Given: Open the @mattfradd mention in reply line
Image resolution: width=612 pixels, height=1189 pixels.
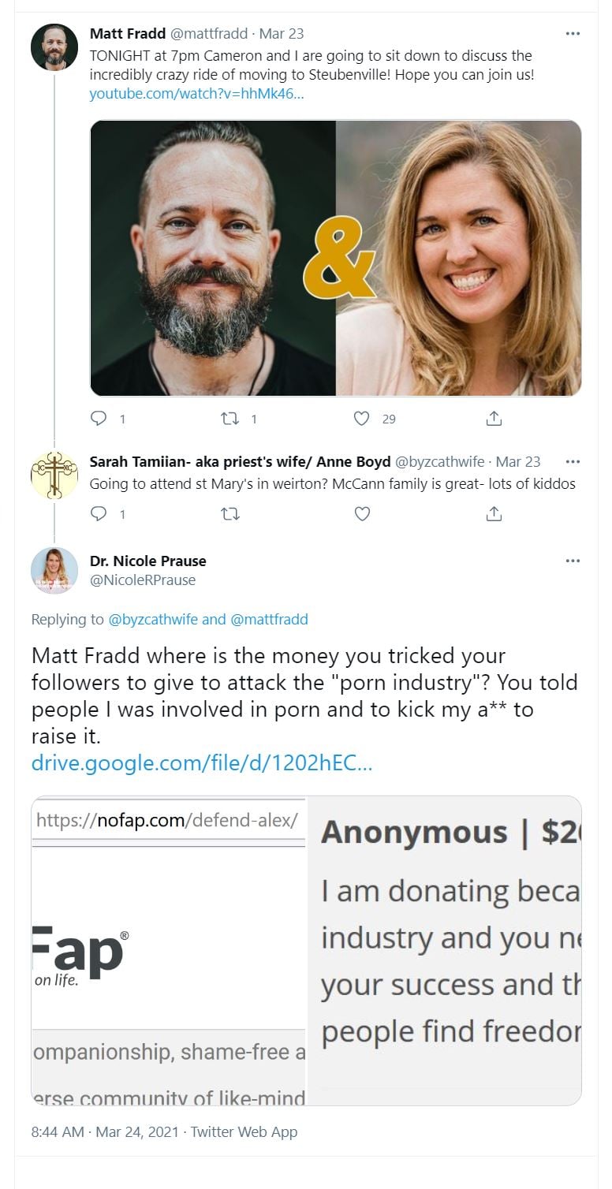Looking at the screenshot, I should pos(268,620).
